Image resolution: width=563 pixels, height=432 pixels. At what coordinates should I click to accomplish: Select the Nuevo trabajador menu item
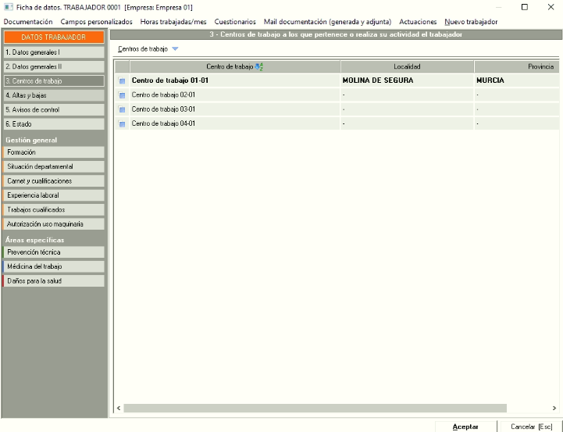471,22
